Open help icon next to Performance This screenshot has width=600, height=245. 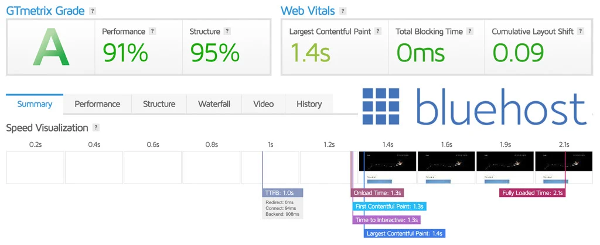coord(153,32)
